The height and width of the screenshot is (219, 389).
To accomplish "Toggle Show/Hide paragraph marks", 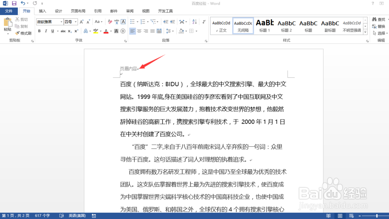I will click(204, 22).
